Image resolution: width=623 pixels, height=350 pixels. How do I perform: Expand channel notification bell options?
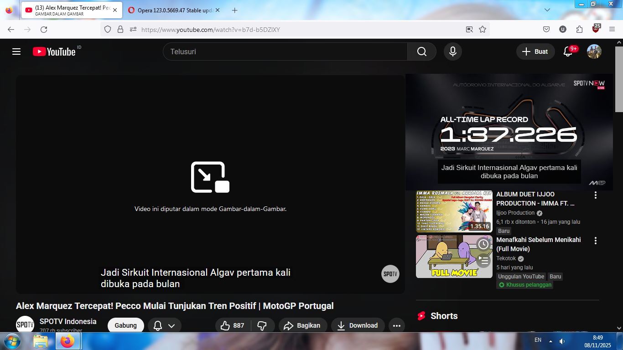[165, 325]
